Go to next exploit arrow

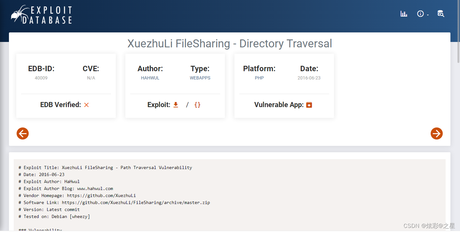coord(437,133)
